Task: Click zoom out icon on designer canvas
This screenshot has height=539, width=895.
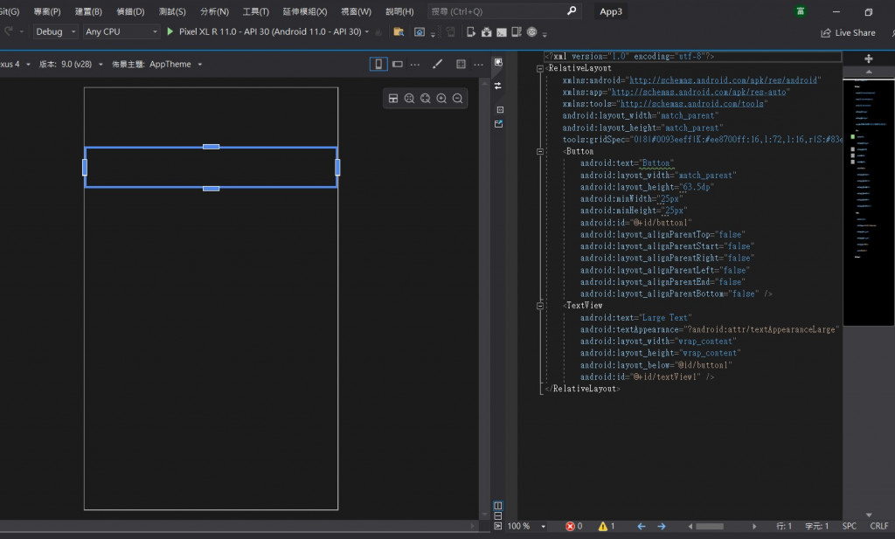Action: [x=457, y=99]
